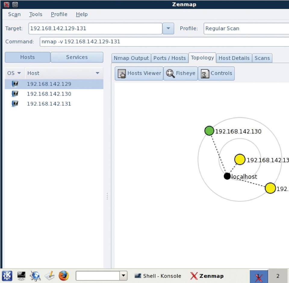Select the black localhost topology node
The height and width of the screenshot is (283, 289).
pos(227,176)
